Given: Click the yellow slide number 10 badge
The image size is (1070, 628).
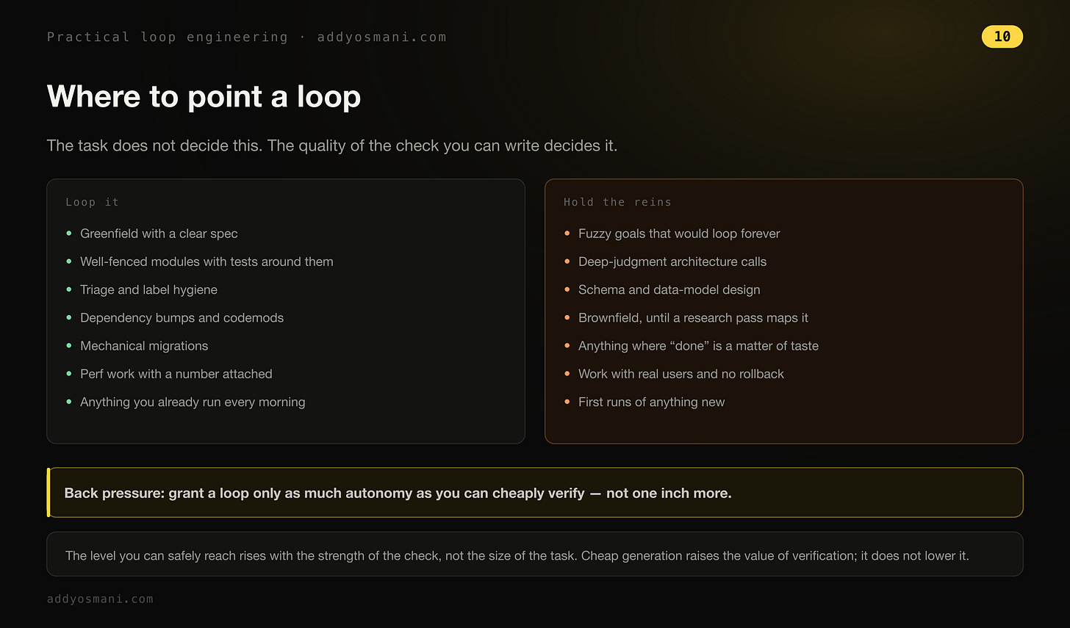Looking at the screenshot, I should (x=1002, y=36).
